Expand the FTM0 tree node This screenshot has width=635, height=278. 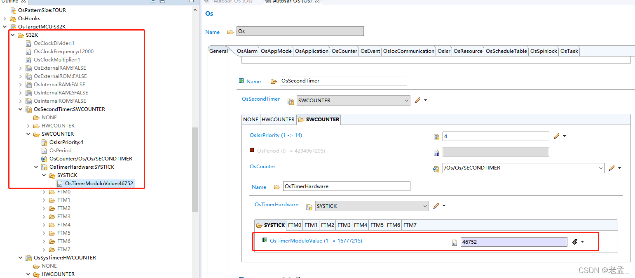click(x=44, y=192)
